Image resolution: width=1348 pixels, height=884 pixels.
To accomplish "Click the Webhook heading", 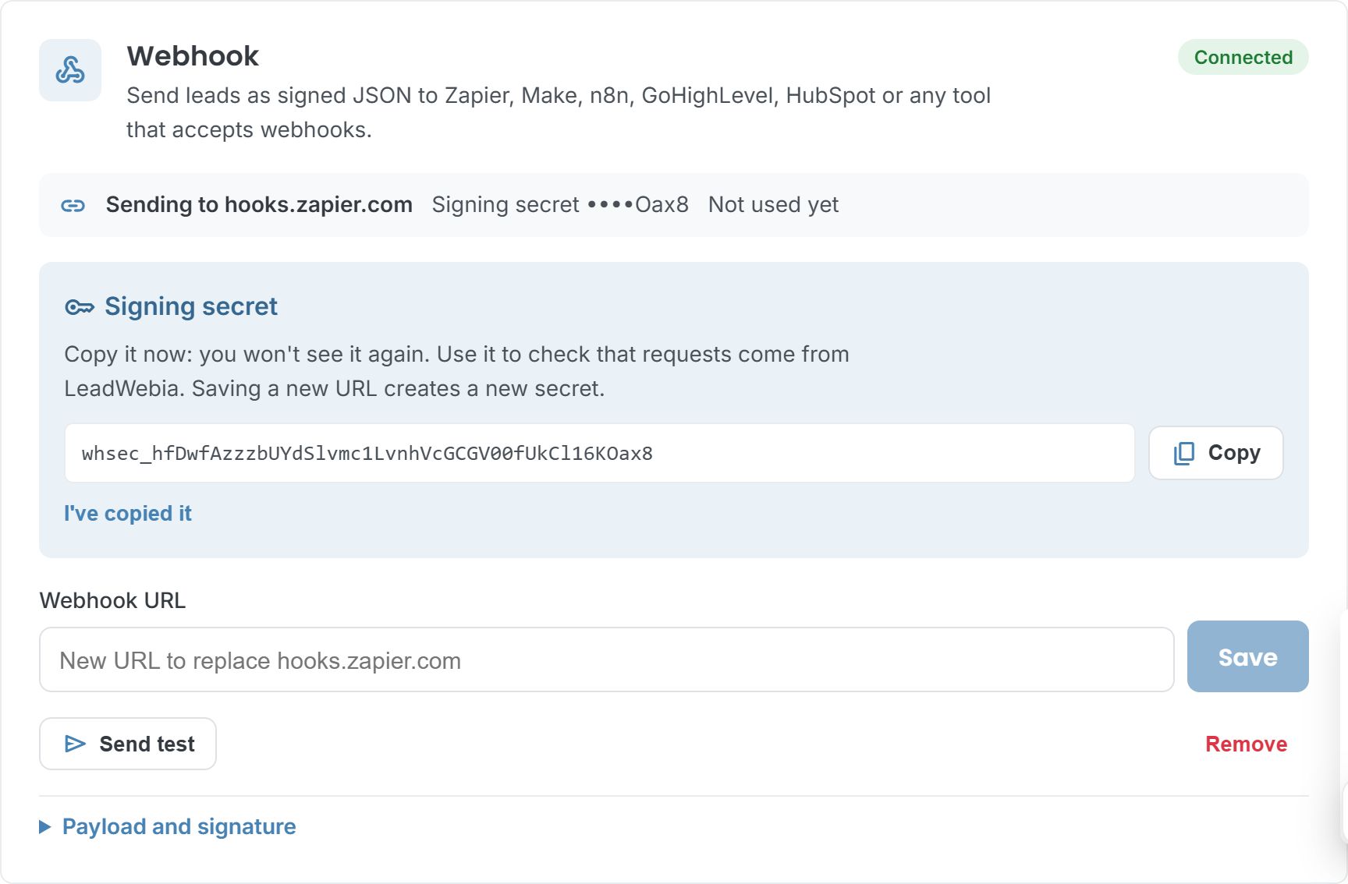I will pos(193,56).
